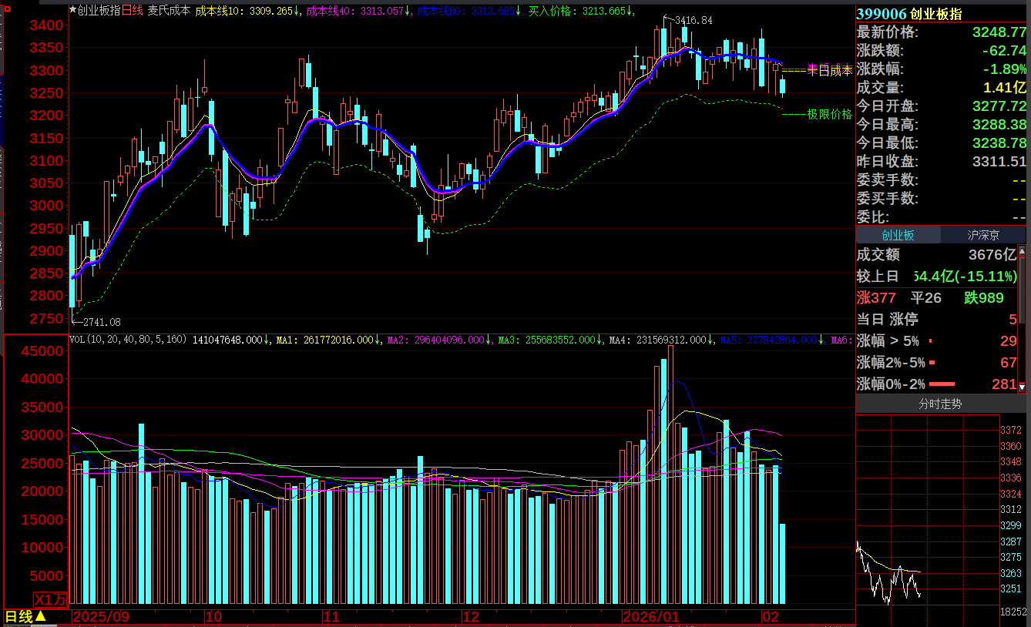Click the red 日线 period label in chart header

pyautogui.click(x=133, y=11)
